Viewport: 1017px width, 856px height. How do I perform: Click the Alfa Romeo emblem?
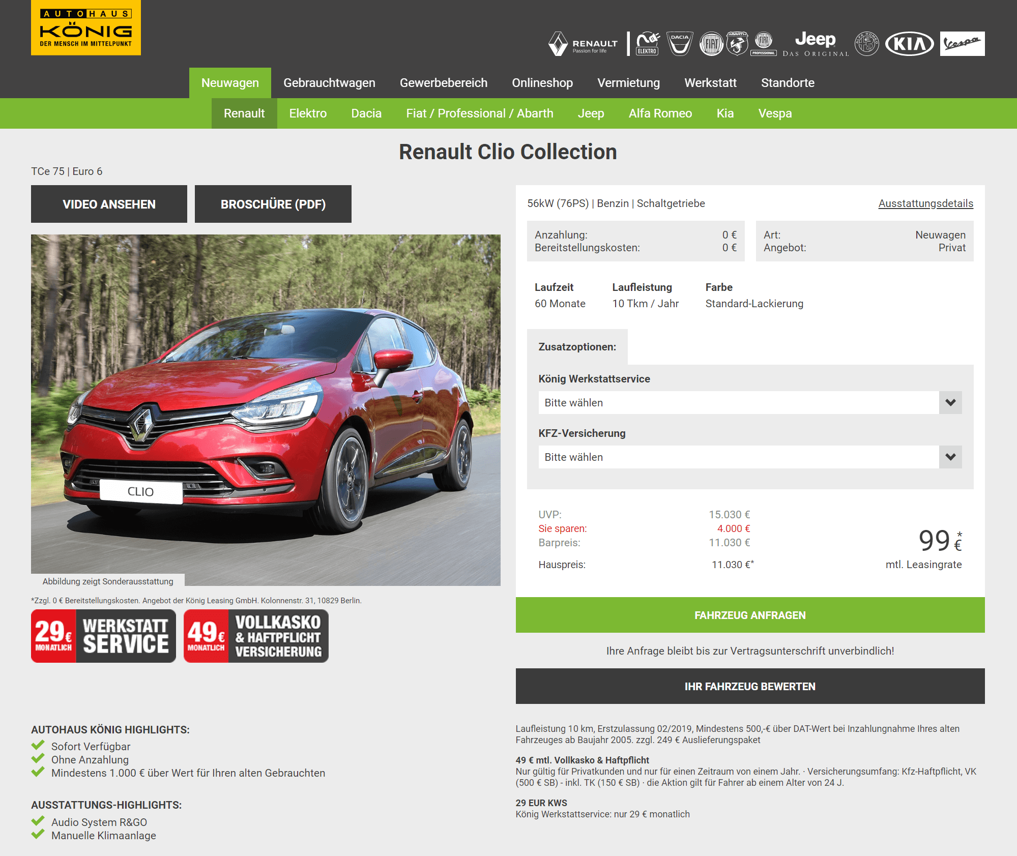point(866,44)
